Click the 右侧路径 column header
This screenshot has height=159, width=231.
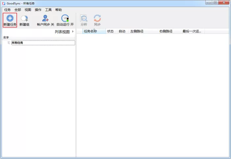[x=169, y=31]
